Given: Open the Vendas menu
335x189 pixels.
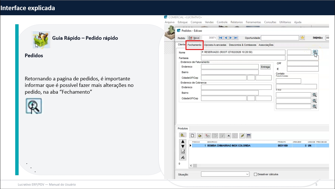Looking at the screenshot, I should [209, 22].
